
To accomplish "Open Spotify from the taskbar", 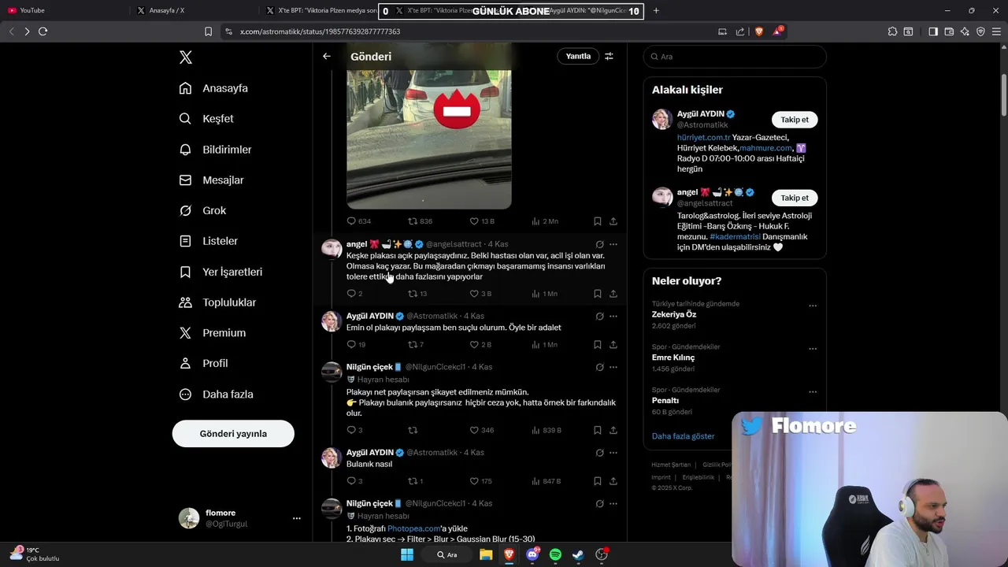I will [555, 554].
